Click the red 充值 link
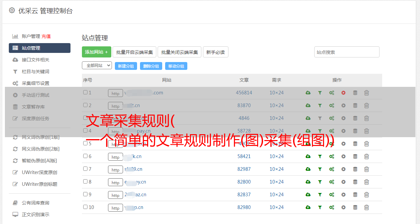The width and height of the screenshot is (420, 224). point(46,36)
